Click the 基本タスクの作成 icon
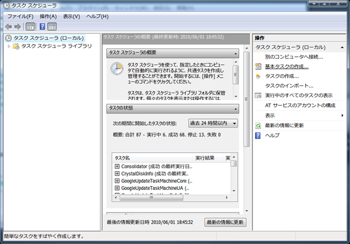350x244 pixels. pyautogui.click(x=258, y=67)
